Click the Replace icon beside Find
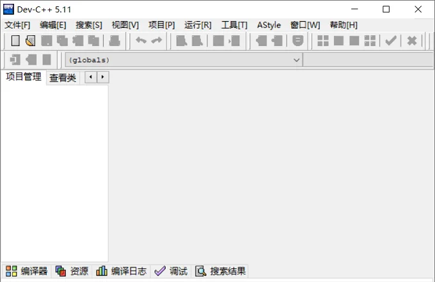 (197, 41)
